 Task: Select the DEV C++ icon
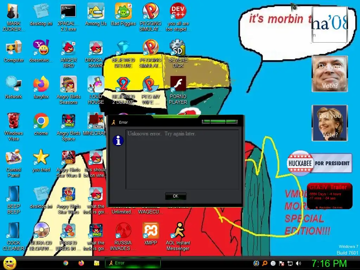point(178,17)
